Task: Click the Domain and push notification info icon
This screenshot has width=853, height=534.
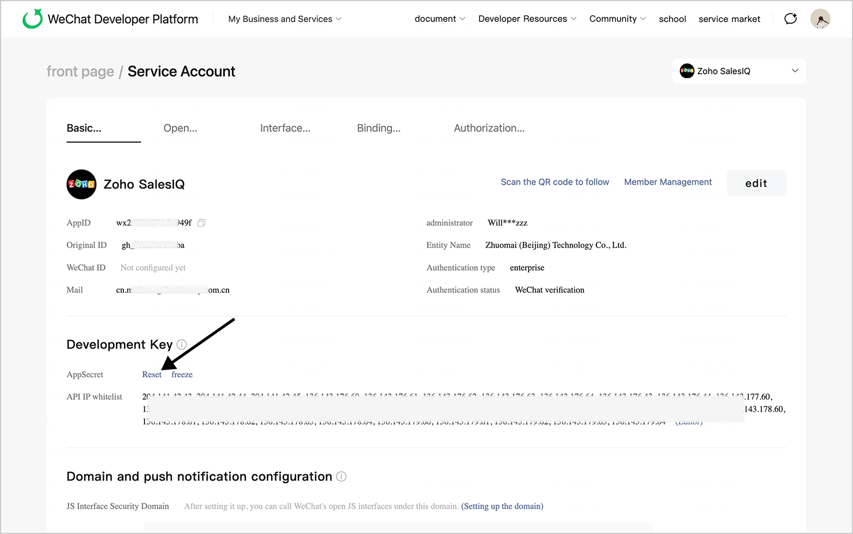Action: [x=341, y=476]
